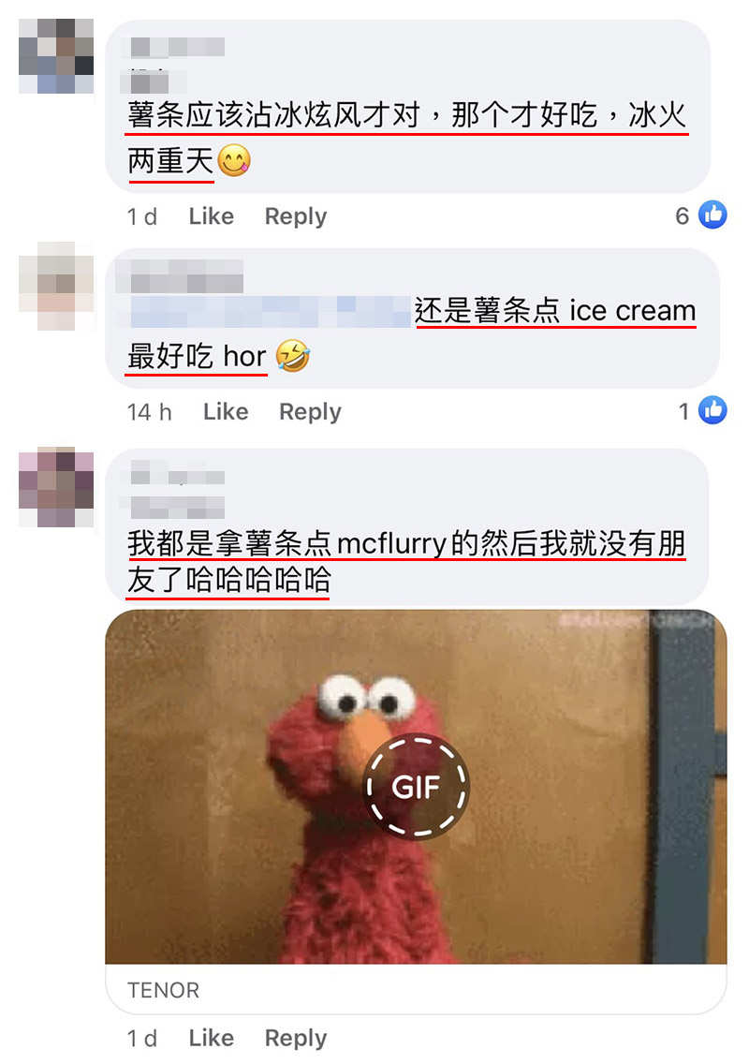Reply to the ice cream comment

pos(310,412)
